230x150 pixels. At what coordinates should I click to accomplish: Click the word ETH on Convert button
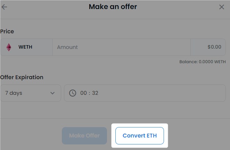(x=152, y=136)
